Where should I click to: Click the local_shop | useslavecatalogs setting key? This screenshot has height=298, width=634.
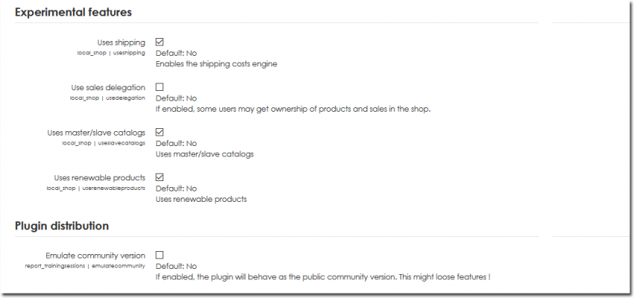pyautogui.click(x=104, y=143)
